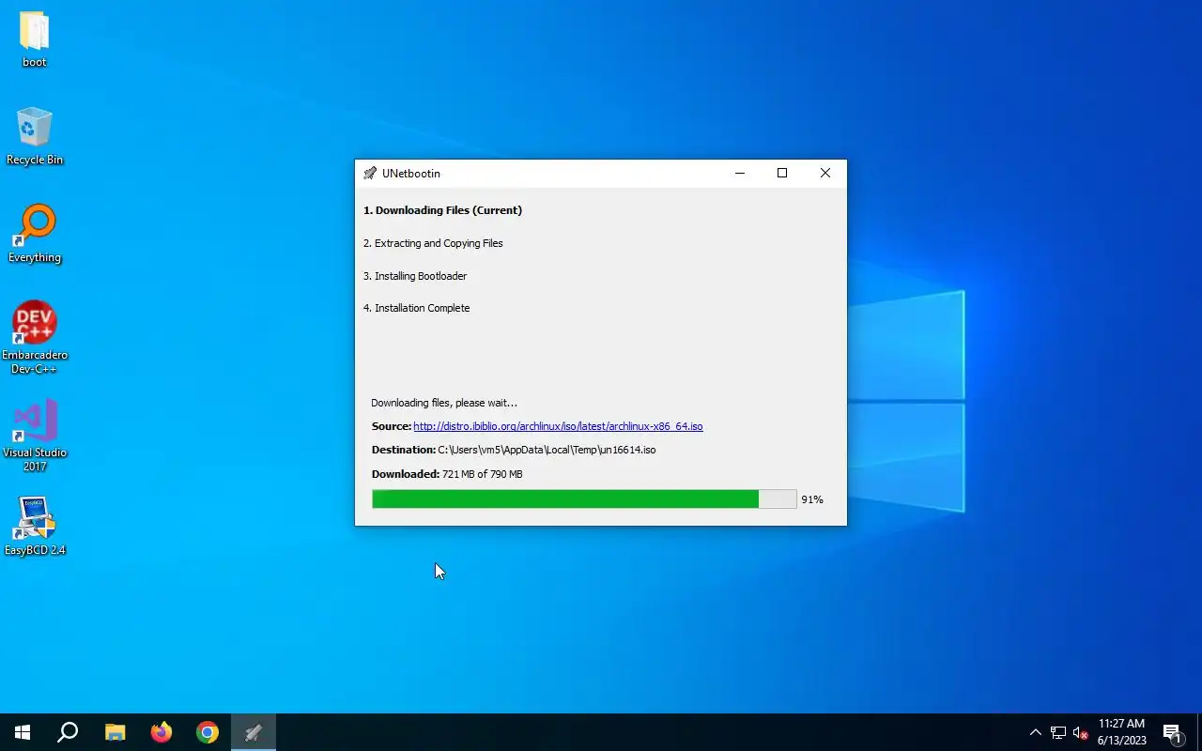
Task: Open File Explorer from the taskbar
Action: pyautogui.click(x=115, y=732)
